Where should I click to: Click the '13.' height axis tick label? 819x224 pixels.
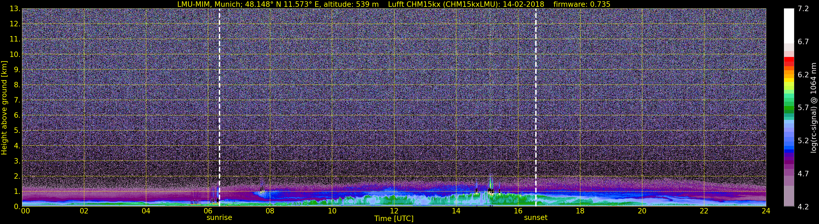coord(15,9)
